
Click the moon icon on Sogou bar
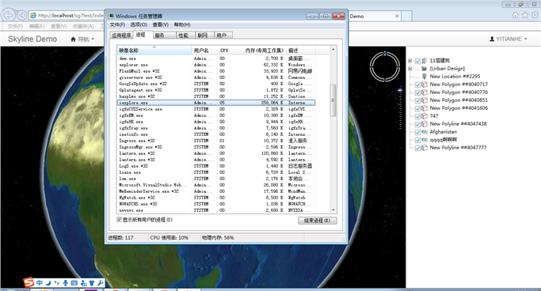point(48,283)
